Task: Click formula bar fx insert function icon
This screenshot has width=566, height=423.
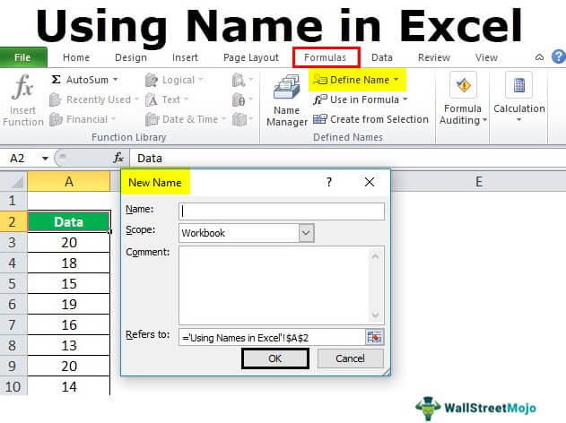Action: [118, 158]
